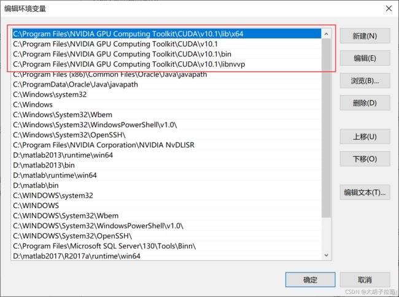
Task: Select the CUDA\v10.1\bin path entry
Action: pyautogui.click(x=167, y=54)
